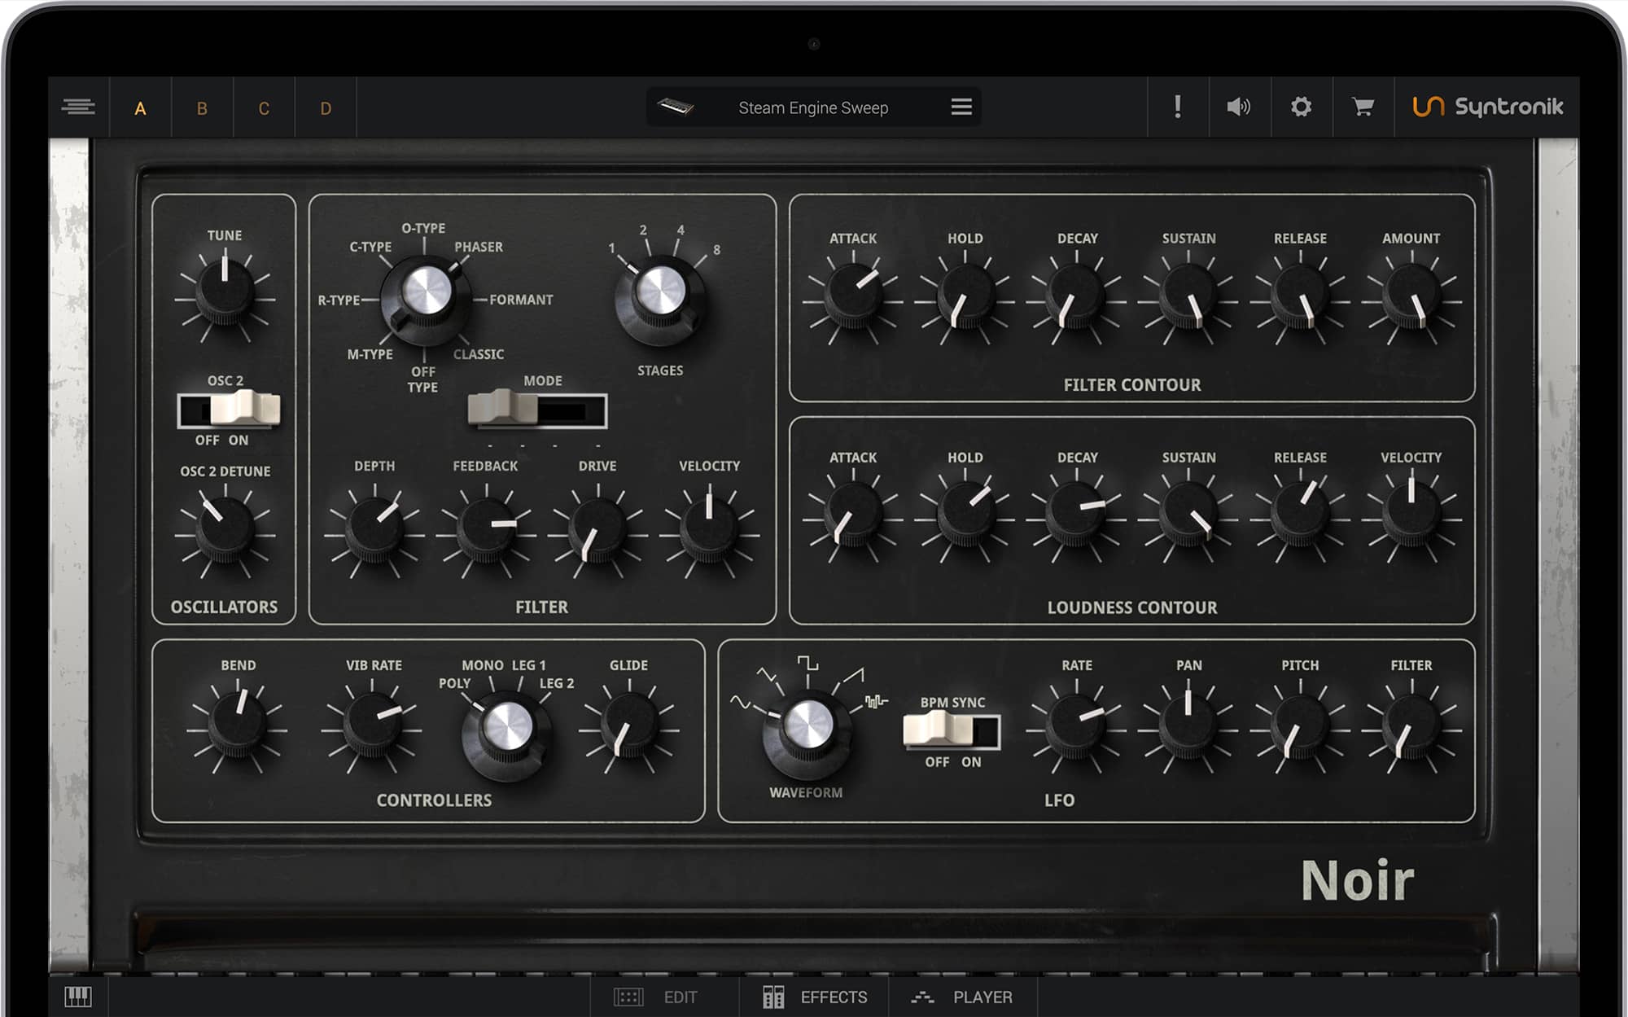Select part C tab
This screenshot has height=1017, width=1628.
[x=264, y=108]
